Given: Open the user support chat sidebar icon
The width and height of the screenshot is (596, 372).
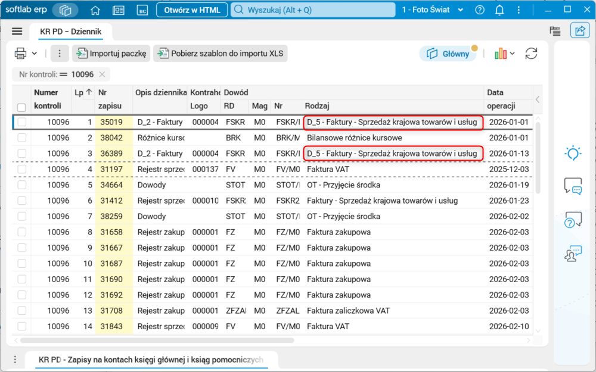Looking at the screenshot, I should (573, 254).
